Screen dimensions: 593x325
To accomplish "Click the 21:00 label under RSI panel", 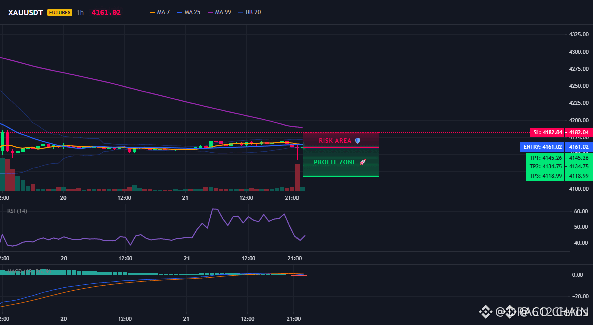I will (294, 258).
